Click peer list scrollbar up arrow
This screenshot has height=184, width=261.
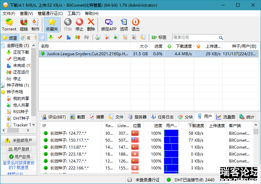(256, 125)
